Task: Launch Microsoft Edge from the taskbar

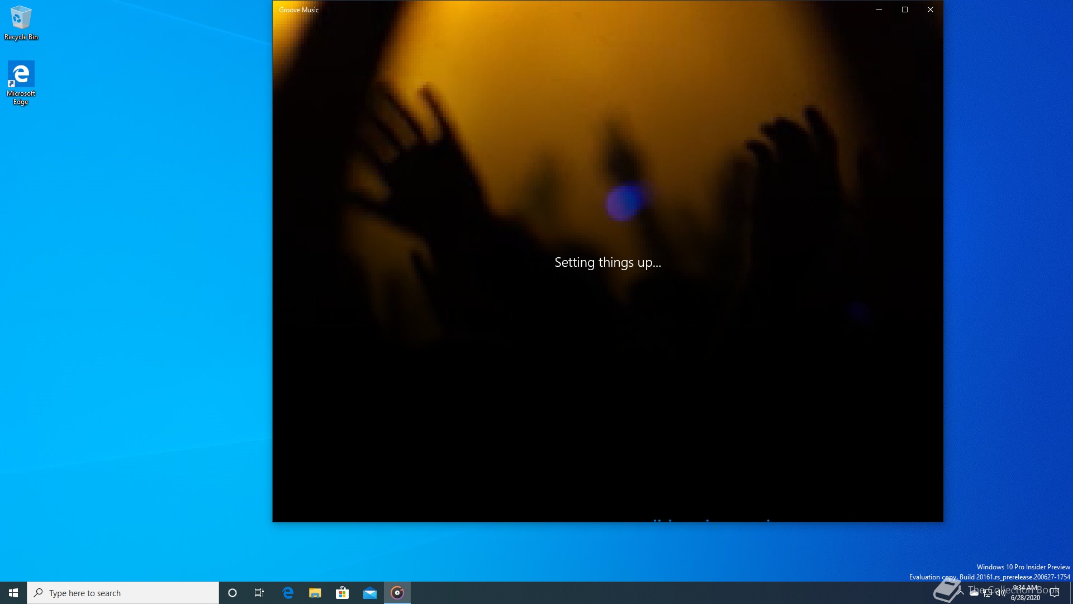Action: tap(288, 593)
